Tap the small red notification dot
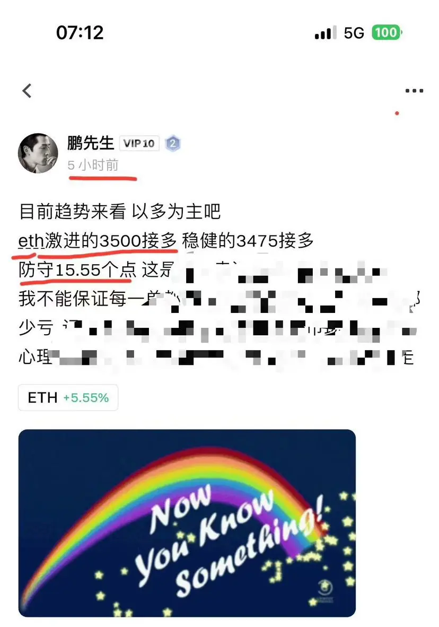Image resolution: width=439 pixels, height=627 pixels. click(397, 113)
